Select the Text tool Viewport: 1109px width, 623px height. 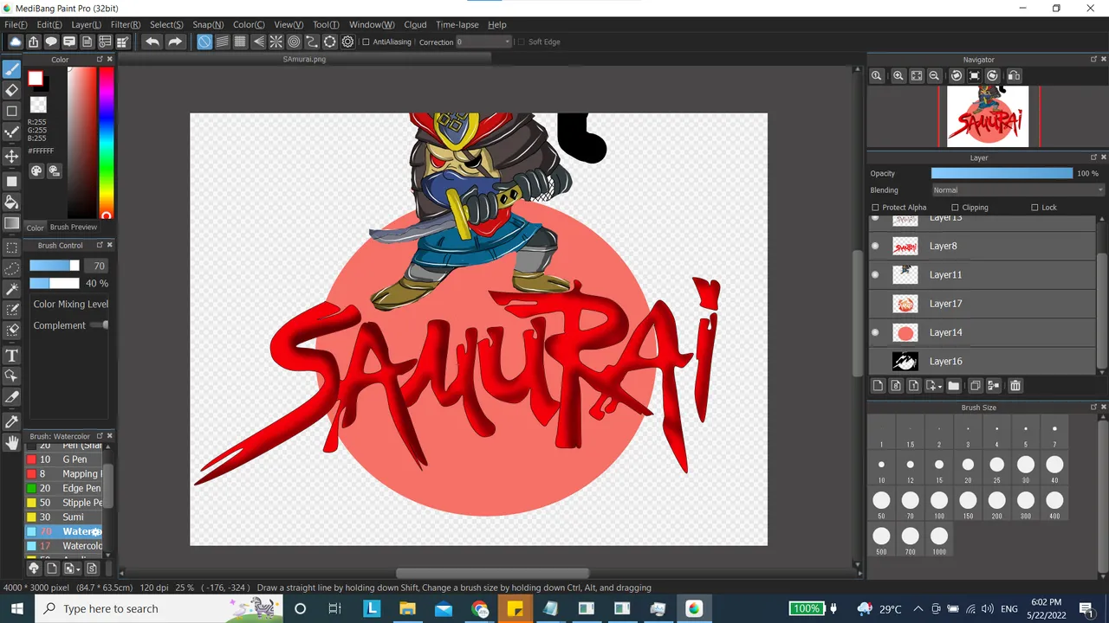tap(12, 356)
